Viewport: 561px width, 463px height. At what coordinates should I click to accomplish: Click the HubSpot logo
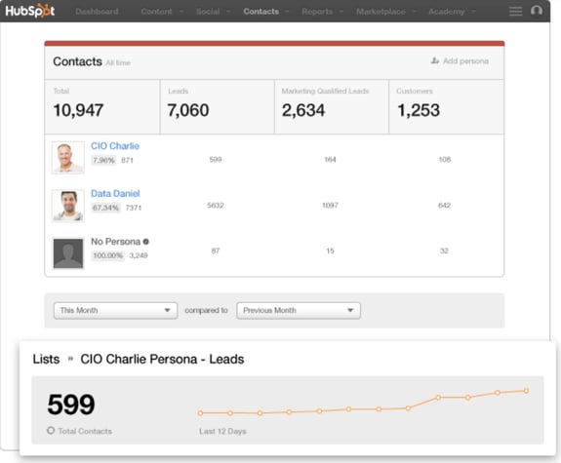tap(29, 11)
